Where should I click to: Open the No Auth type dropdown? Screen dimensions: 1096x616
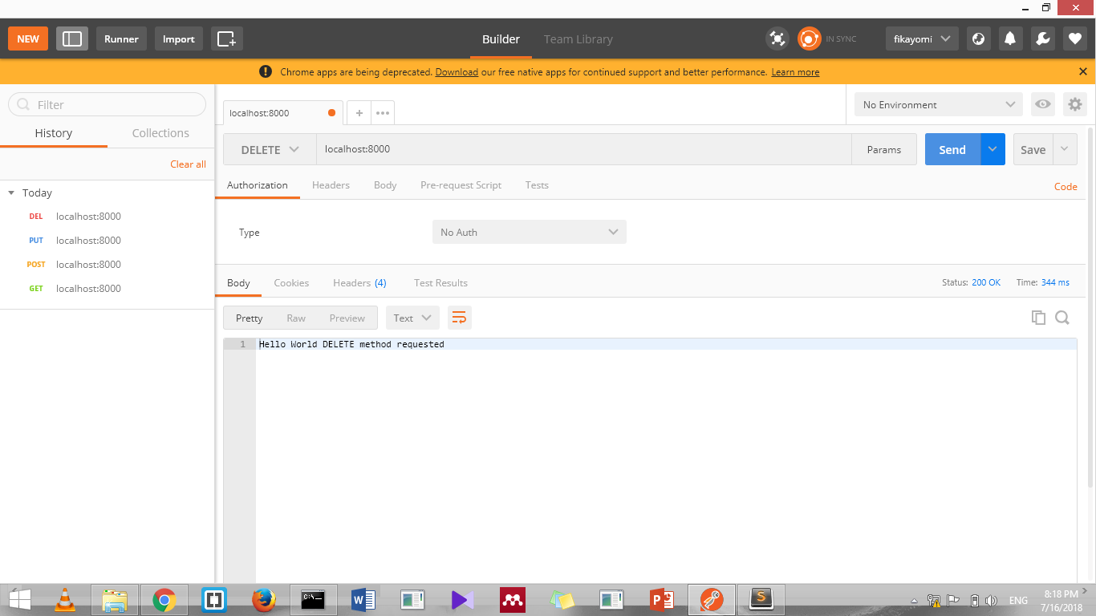[x=530, y=232]
